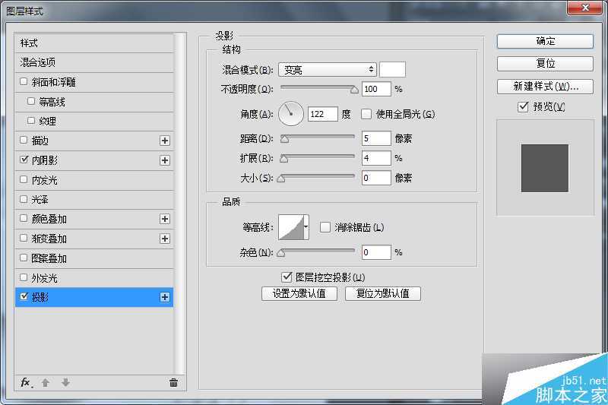Click the move effect down arrow
The width and height of the screenshot is (608, 405).
click(65, 382)
